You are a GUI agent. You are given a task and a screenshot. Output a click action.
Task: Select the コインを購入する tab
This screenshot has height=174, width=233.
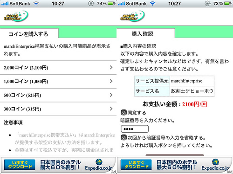pyautogui.click(x=29, y=33)
